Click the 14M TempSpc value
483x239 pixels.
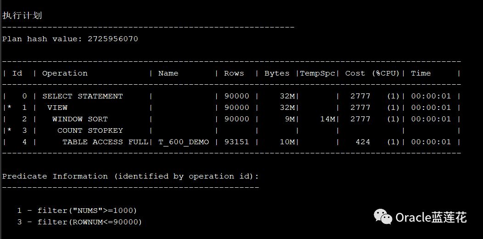(328, 119)
